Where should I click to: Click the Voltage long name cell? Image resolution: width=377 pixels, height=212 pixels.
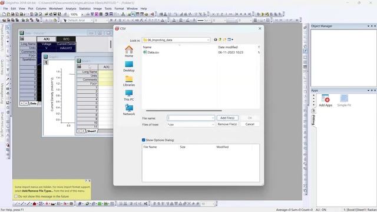[x=47, y=44]
